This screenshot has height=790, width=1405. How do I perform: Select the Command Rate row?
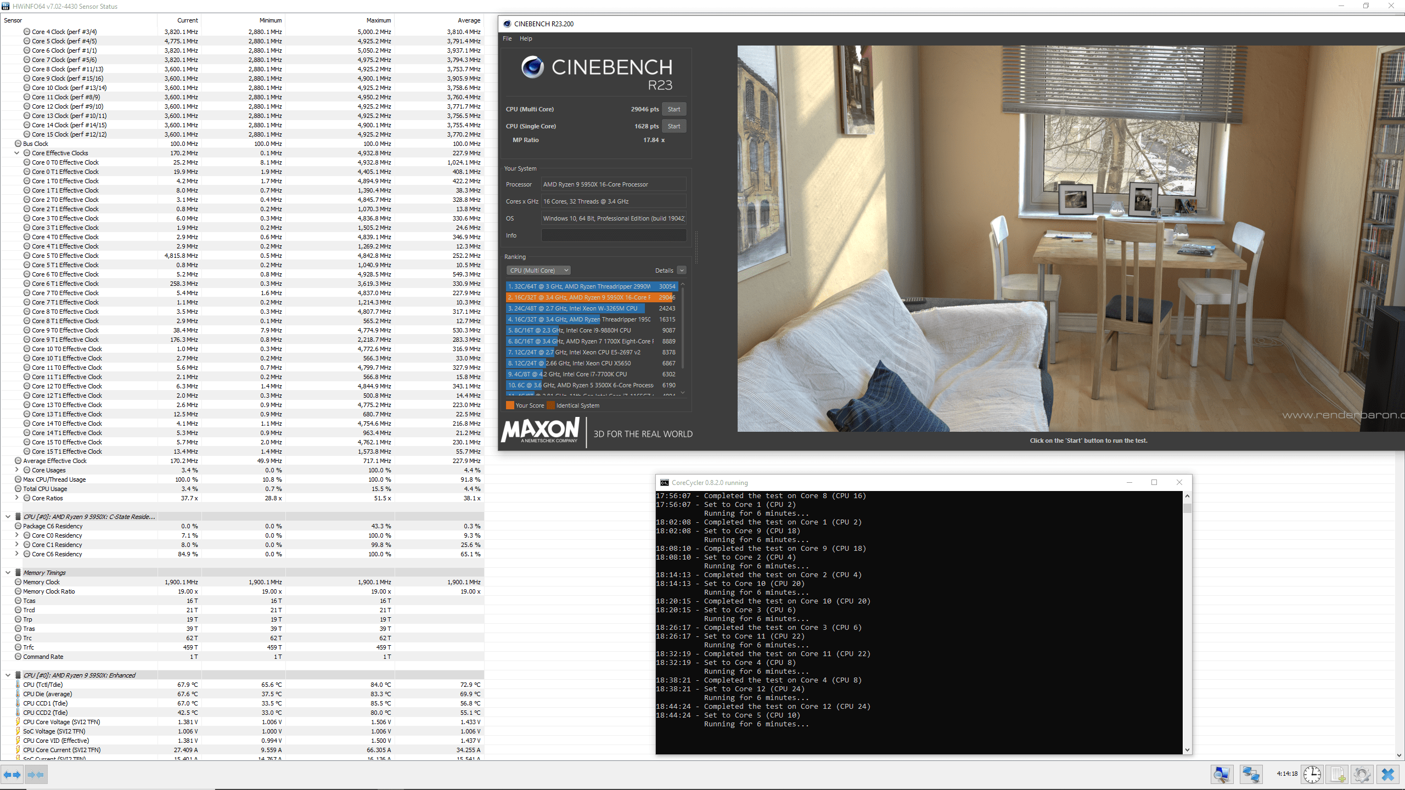click(x=242, y=657)
